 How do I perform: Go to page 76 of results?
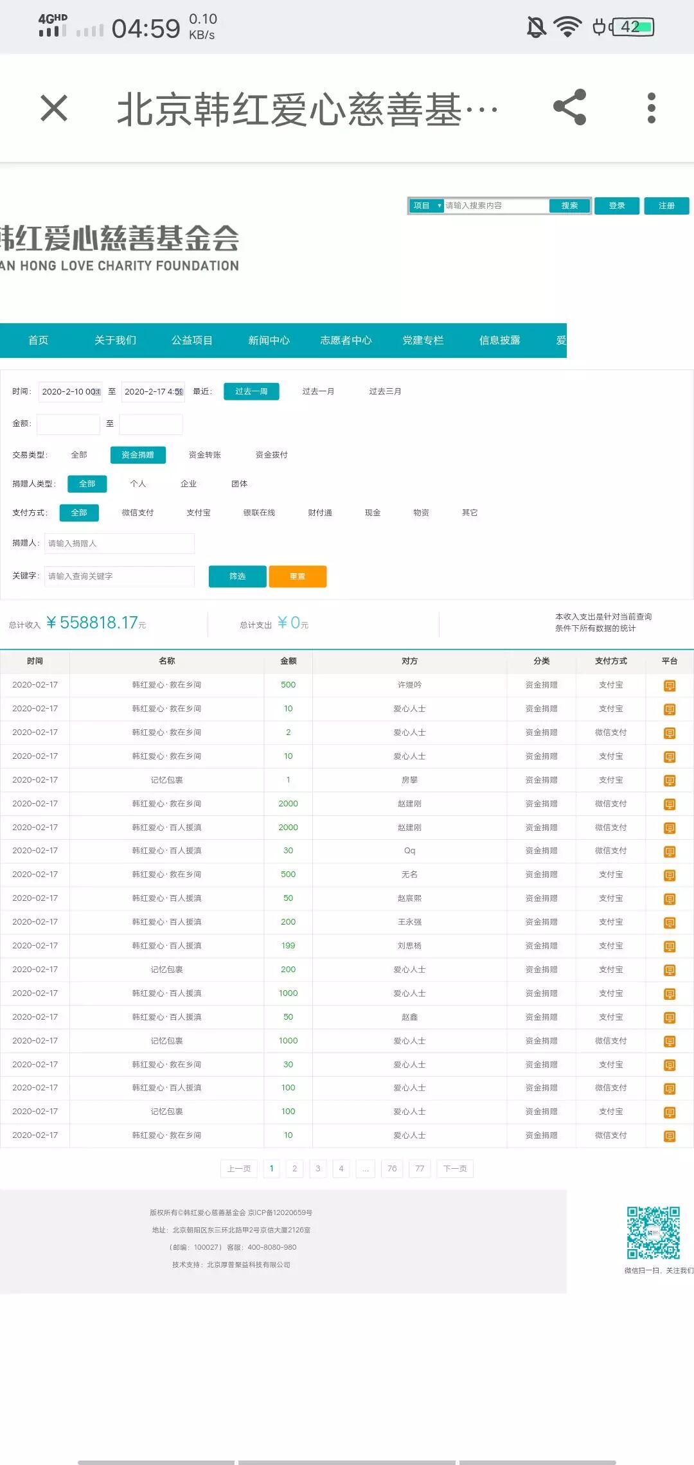click(x=392, y=1169)
